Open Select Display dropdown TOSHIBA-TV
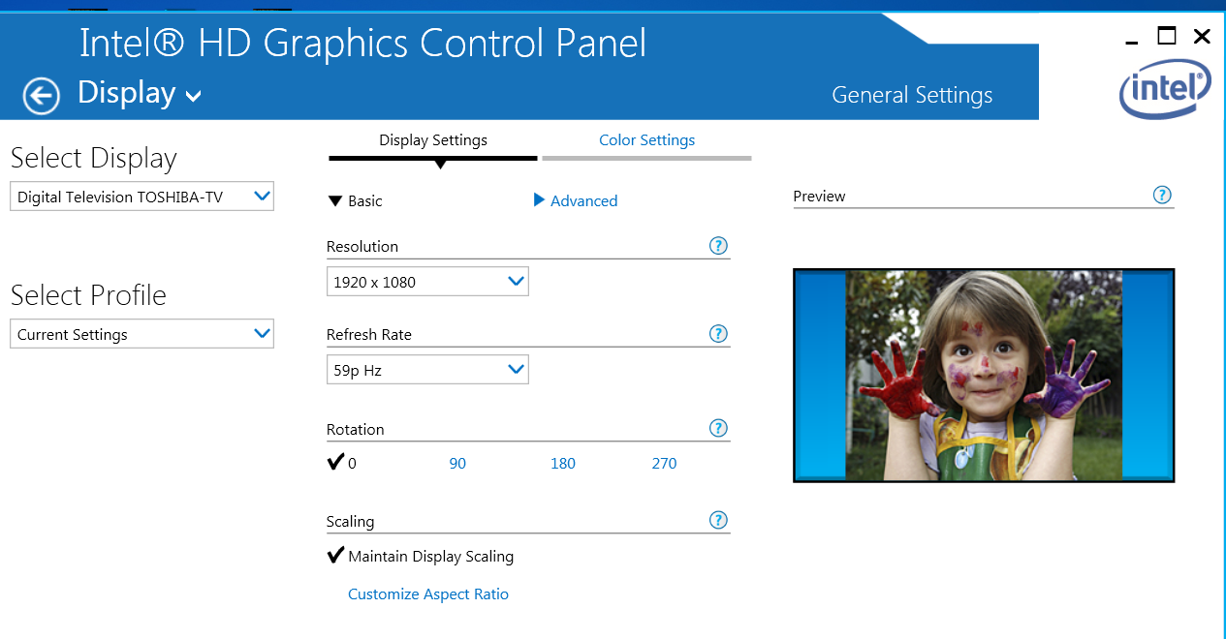Image resolution: width=1226 pixels, height=639 pixels. tap(142, 197)
